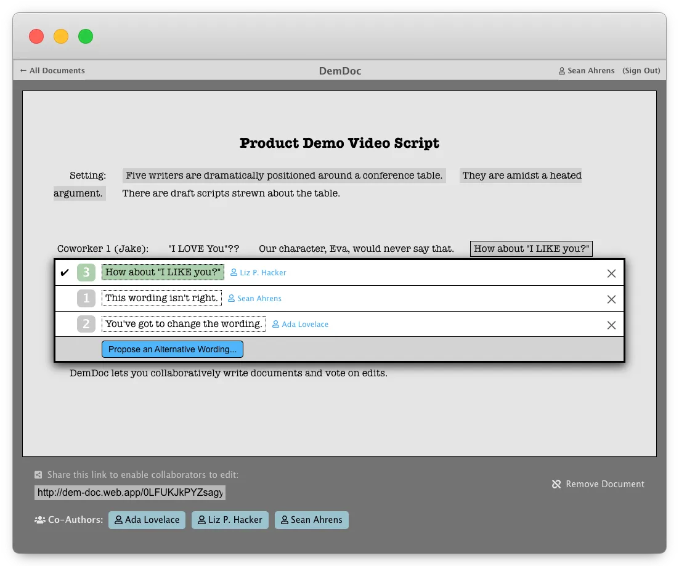
Task: Go back to All Documents
Action: (52, 71)
